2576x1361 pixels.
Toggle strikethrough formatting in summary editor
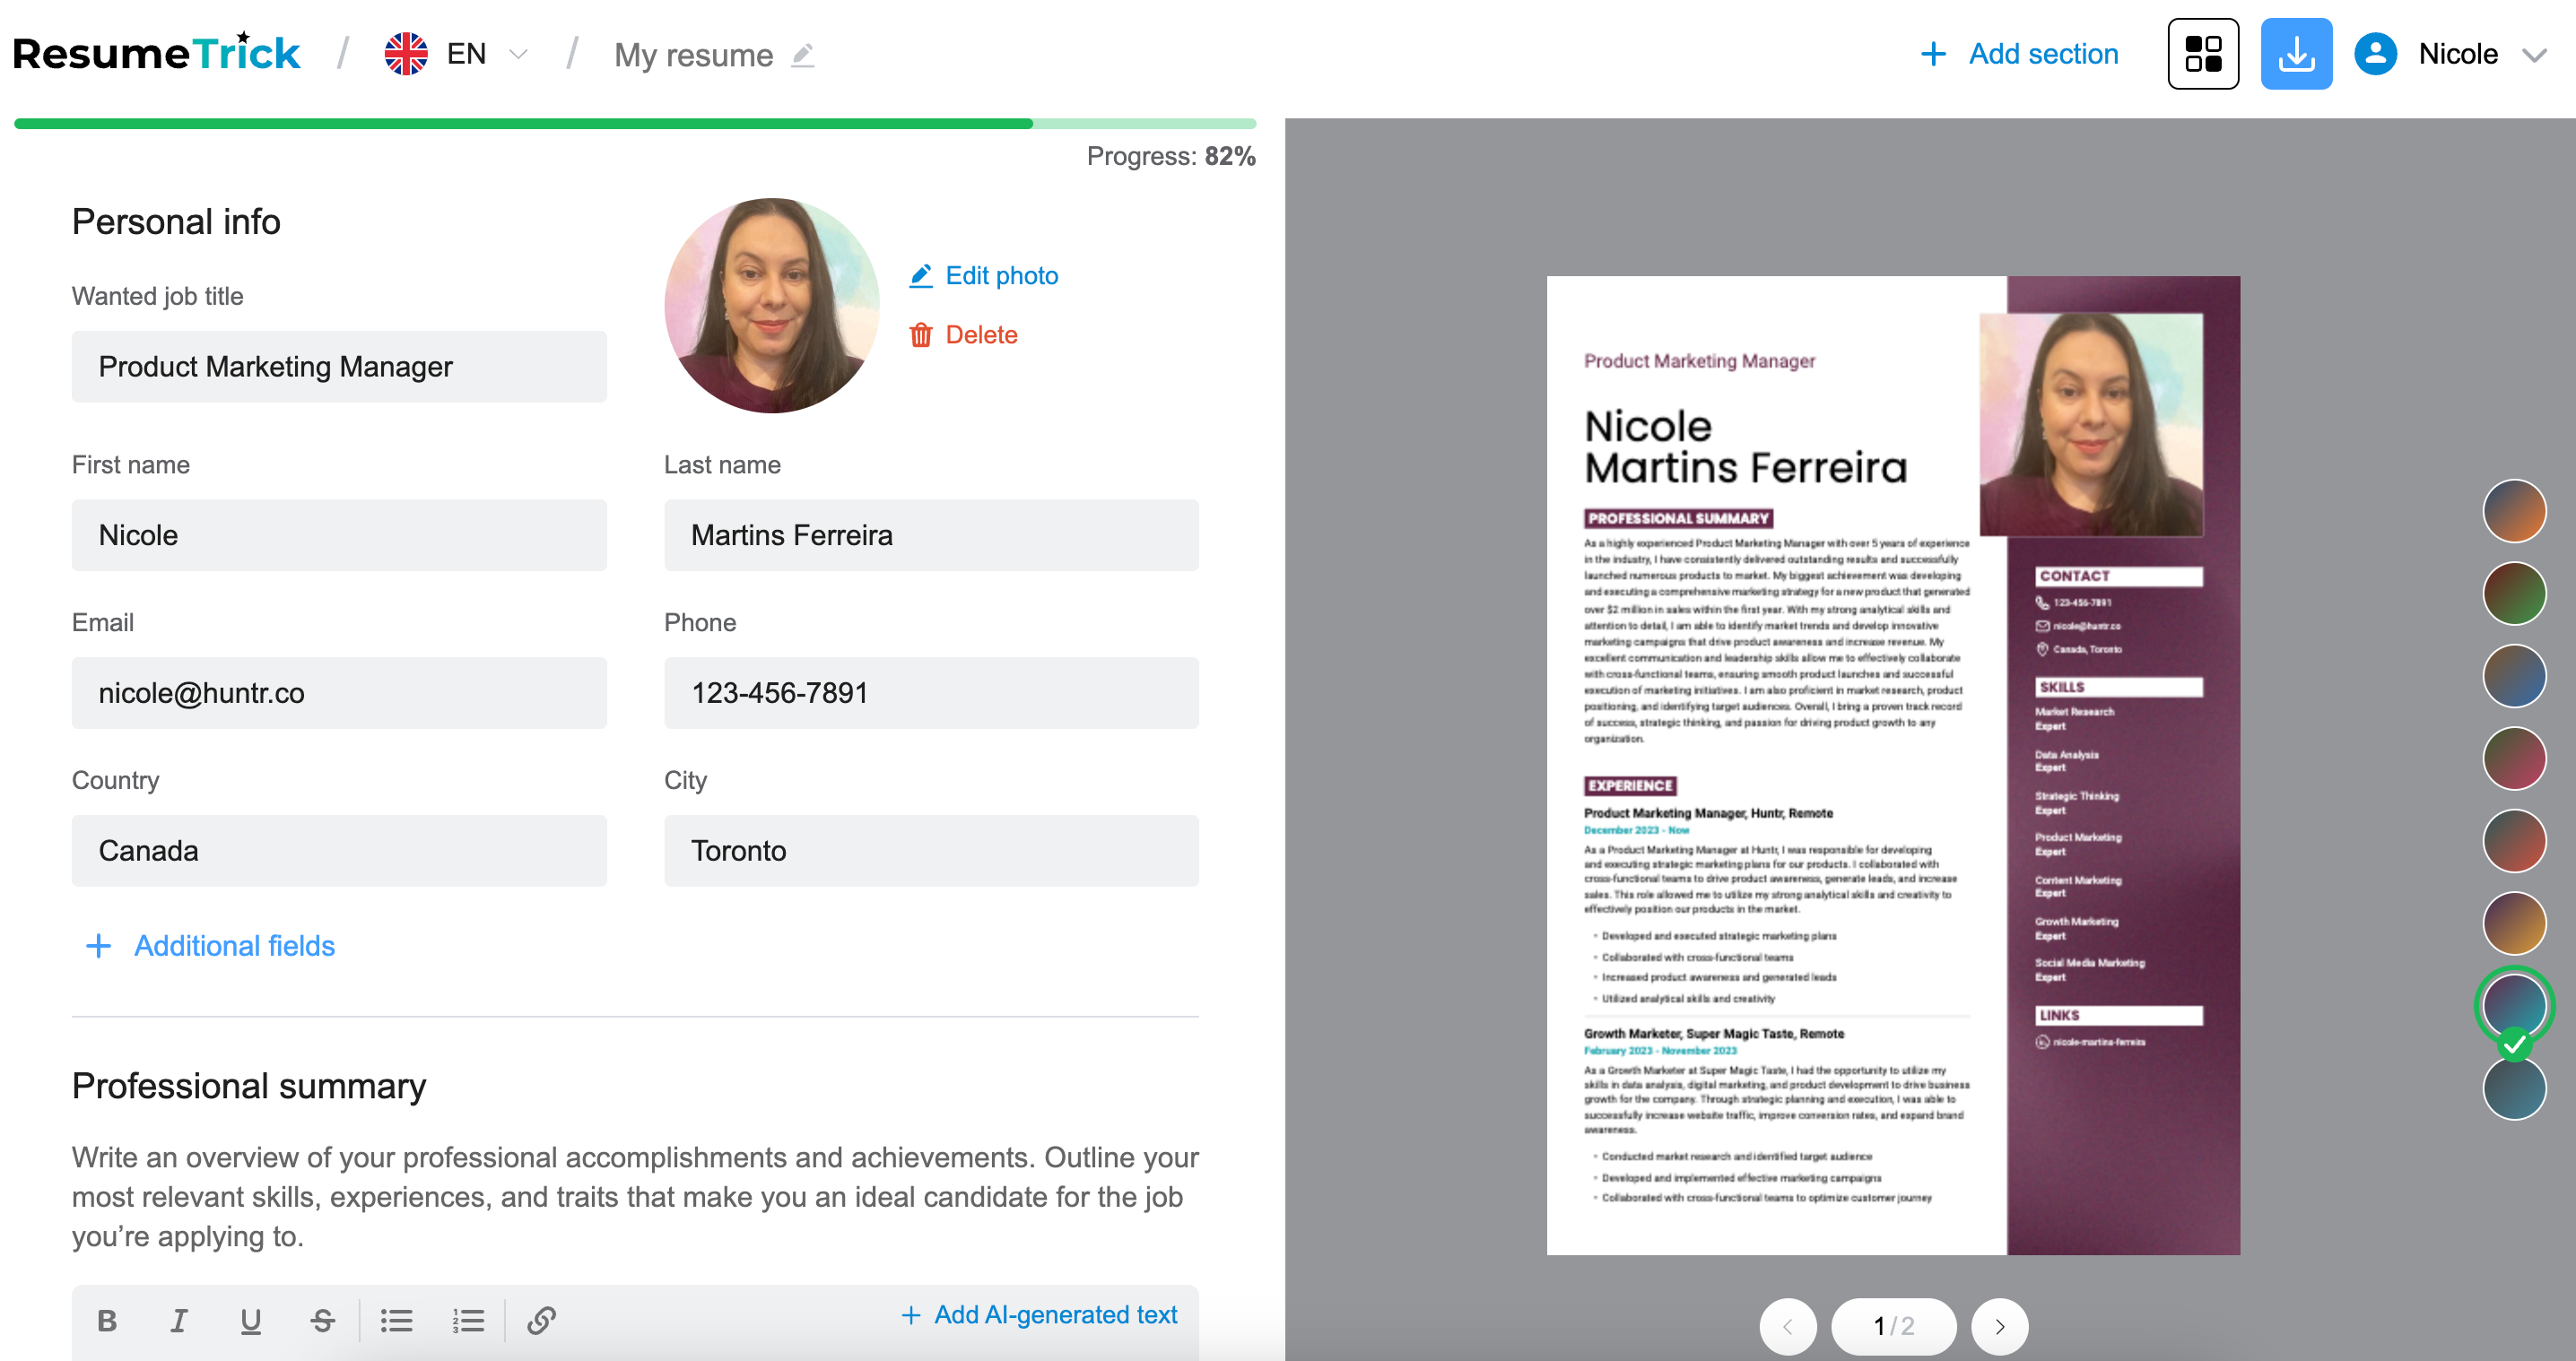point(322,1320)
